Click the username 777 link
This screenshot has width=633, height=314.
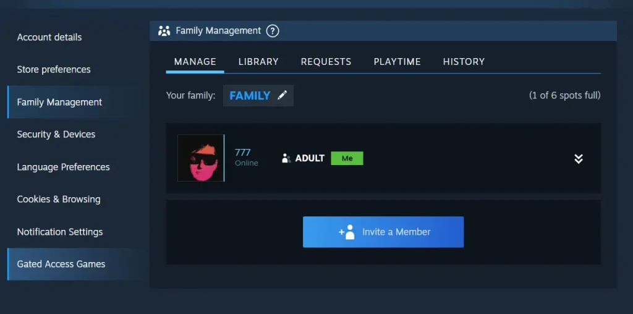tap(242, 153)
